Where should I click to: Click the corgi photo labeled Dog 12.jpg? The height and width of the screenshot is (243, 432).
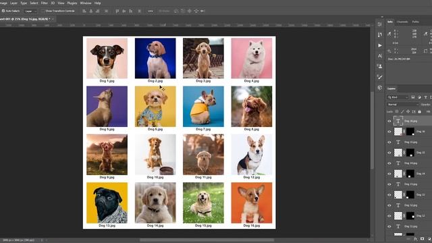point(252,155)
